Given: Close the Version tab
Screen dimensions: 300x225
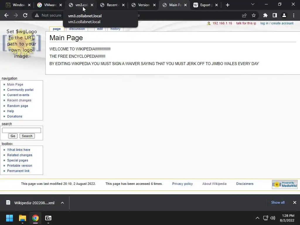Looking at the screenshot, I should [154, 5].
